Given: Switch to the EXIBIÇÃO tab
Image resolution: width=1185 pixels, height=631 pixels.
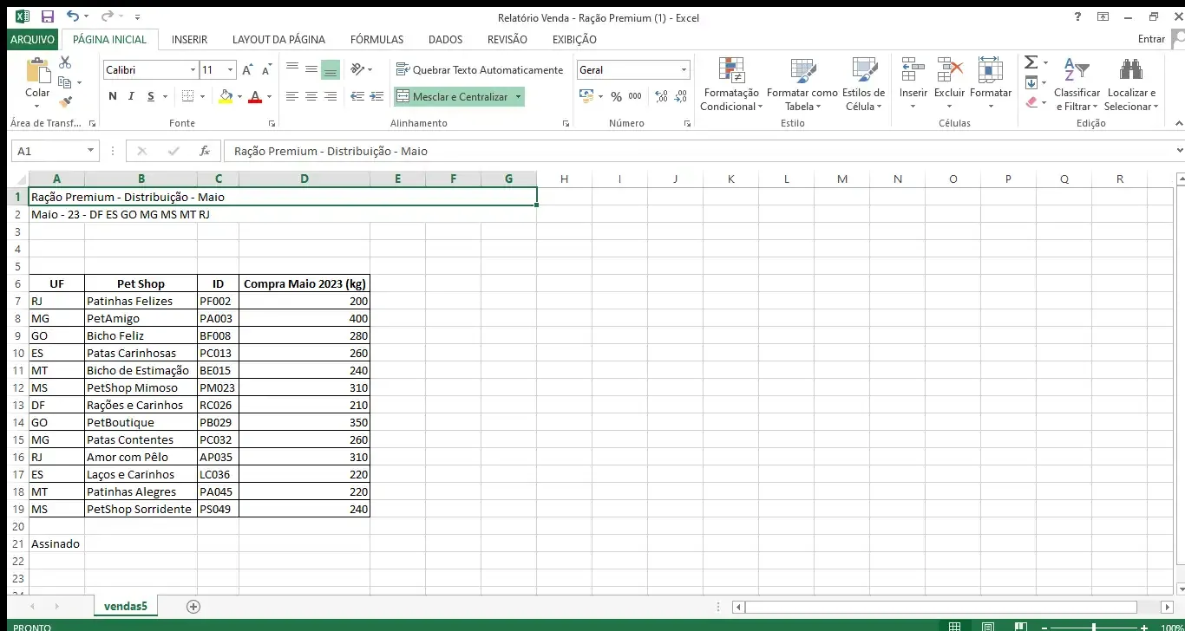Looking at the screenshot, I should tap(574, 39).
